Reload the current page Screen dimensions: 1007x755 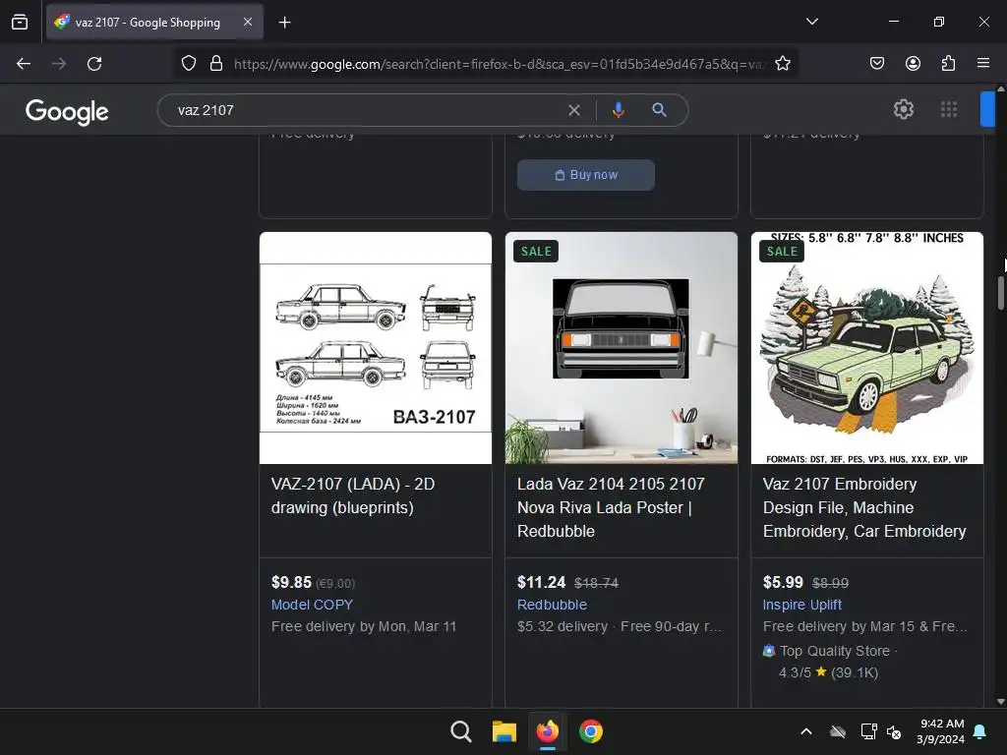[94, 64]
